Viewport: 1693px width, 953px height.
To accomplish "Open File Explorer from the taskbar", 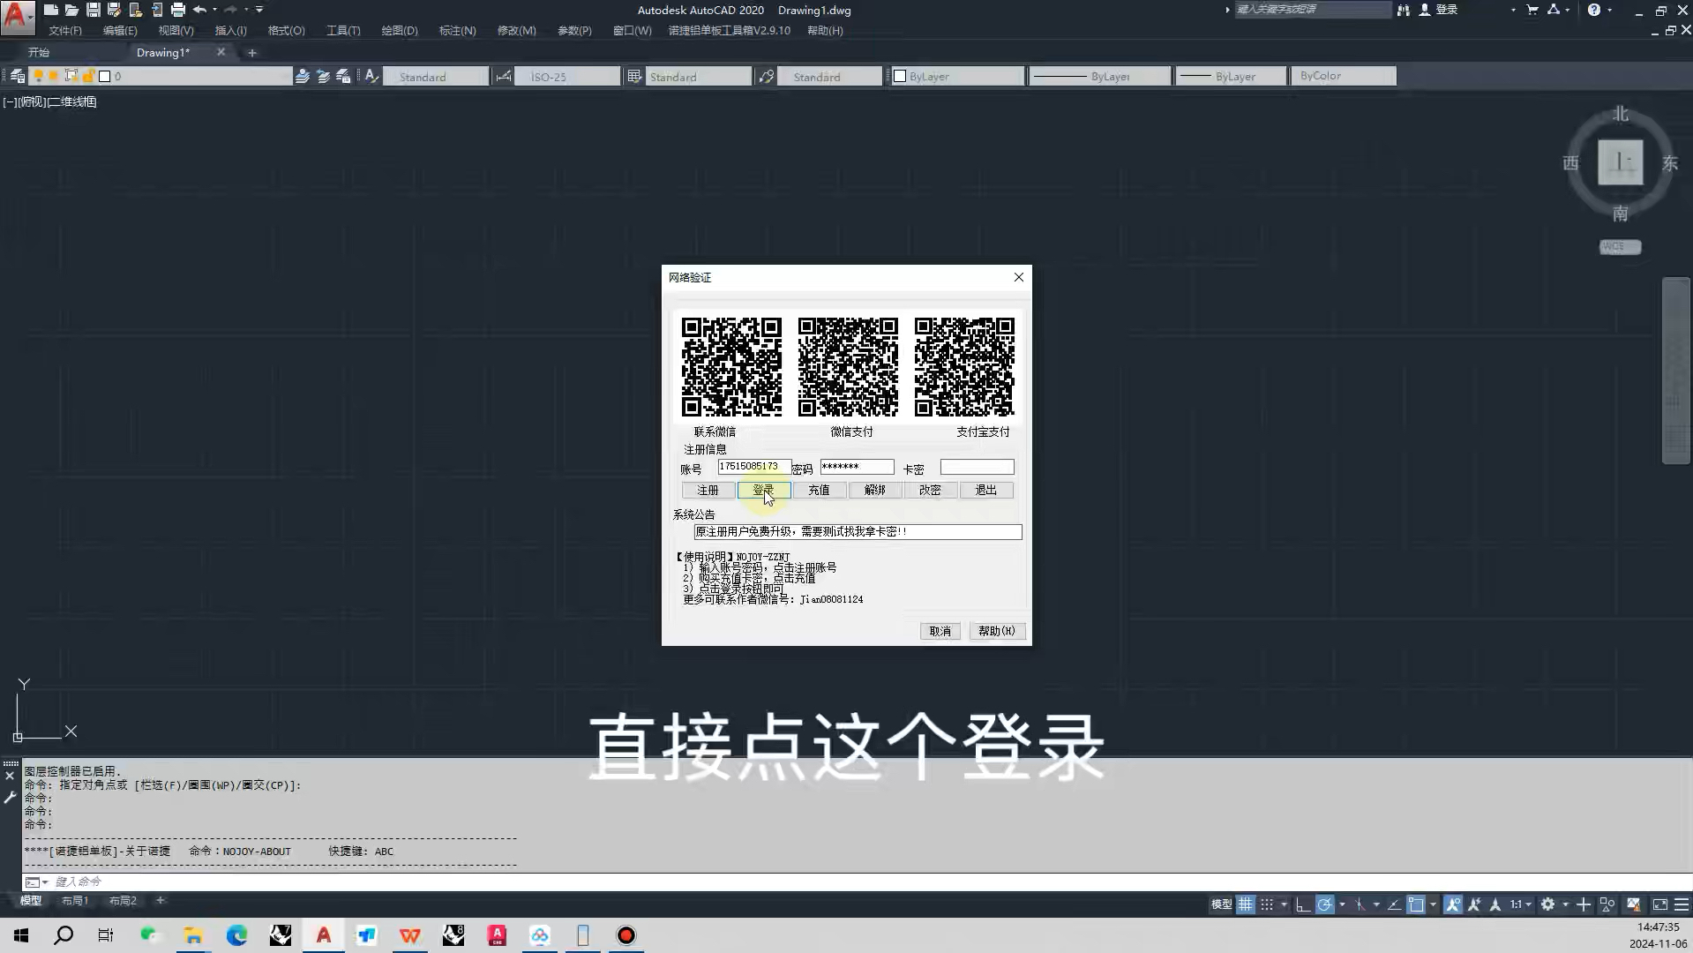I will (193, 935).
